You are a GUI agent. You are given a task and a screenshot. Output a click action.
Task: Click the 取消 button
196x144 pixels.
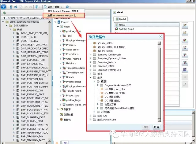click(x=156, y=127)
